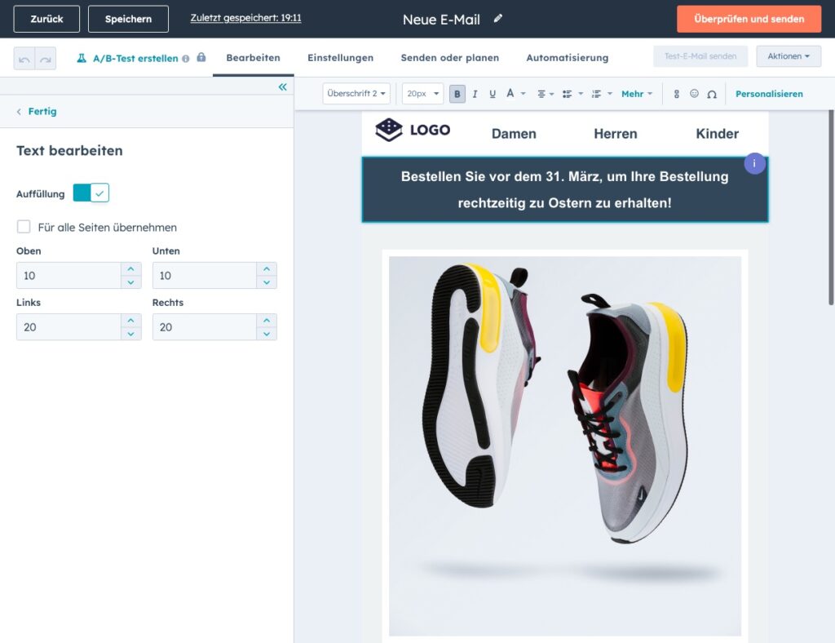This screenshot has height=643, width=835.
Task: Toggle bold formatting
Action: (457, 94)
